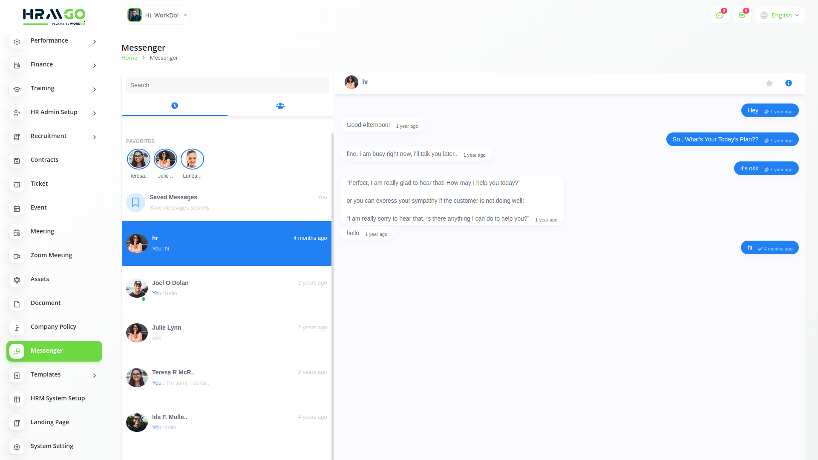The image size is (818, 460).
Task: Open the Zoom Meeting sidebar icon
Action: click(17, 256)
